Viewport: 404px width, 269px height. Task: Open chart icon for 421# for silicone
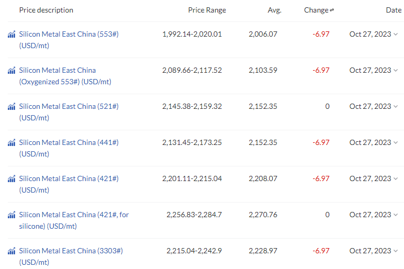[11, 215]
